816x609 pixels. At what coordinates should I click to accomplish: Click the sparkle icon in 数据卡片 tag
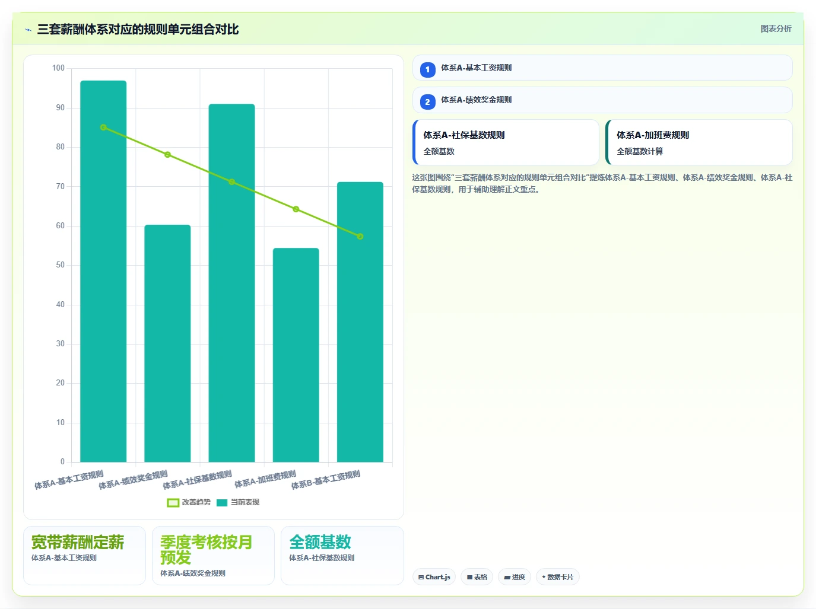pos(544,577)
